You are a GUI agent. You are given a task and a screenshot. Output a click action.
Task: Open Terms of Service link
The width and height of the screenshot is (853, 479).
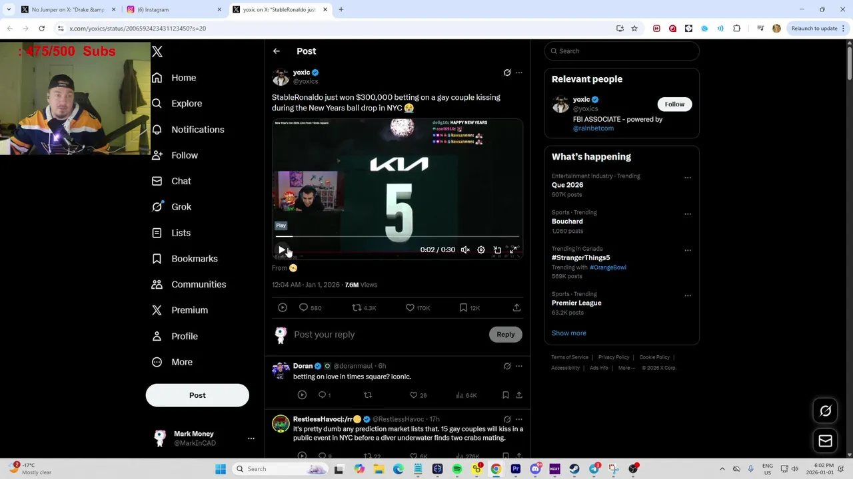point(570,357)
